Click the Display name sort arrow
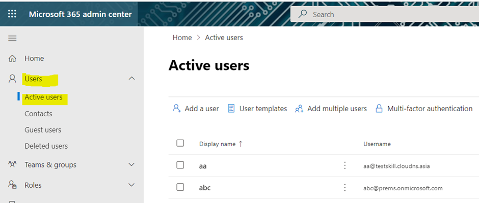The height and width of the screenshot is (203, 479). 241,144
